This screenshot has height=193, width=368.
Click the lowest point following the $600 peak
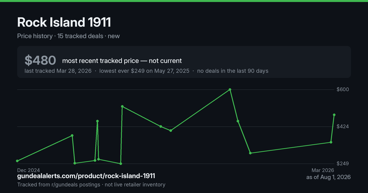click(x=250, y=153)
